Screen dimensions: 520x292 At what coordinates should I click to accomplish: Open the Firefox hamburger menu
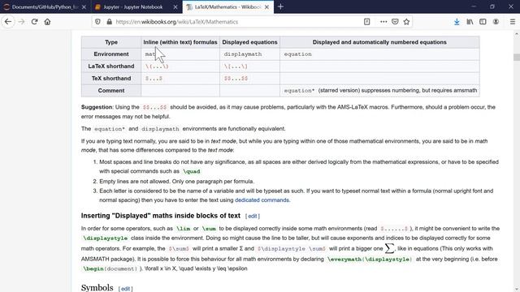513,22
